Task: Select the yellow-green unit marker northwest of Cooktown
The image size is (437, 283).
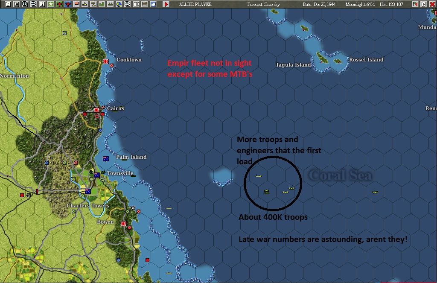Action: point(65,33)
